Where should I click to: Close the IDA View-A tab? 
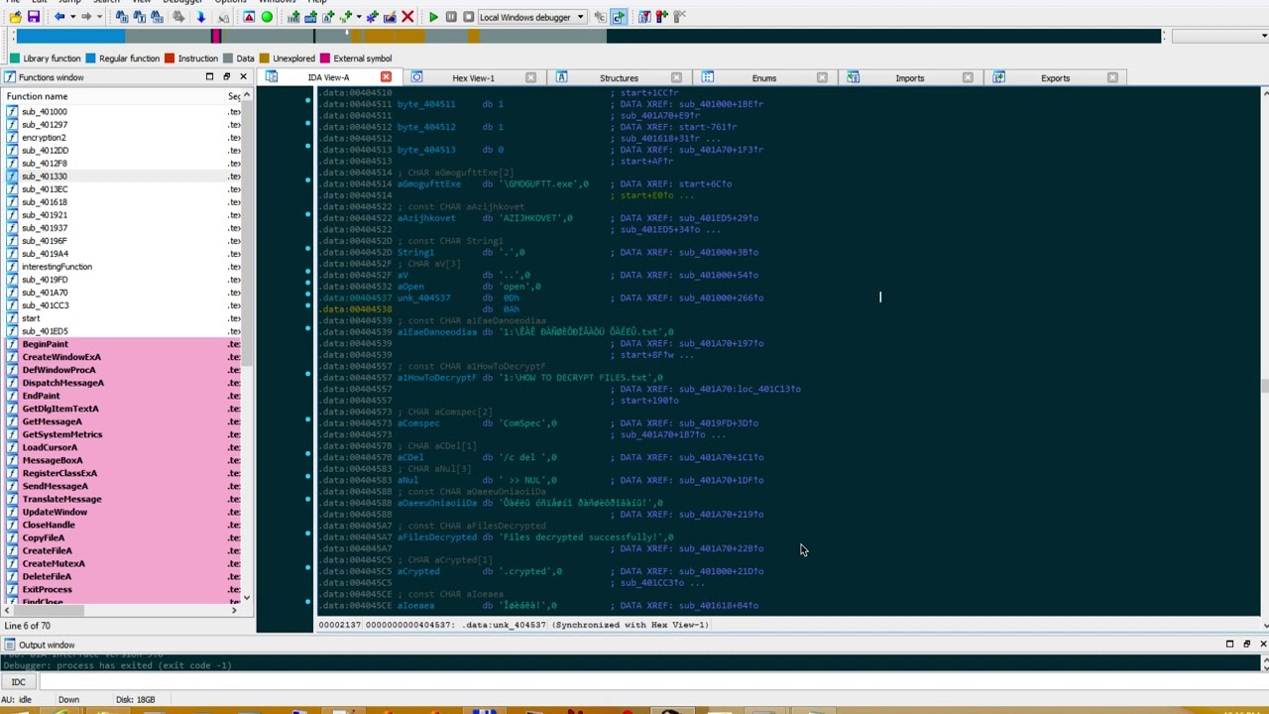click(386, 77)
